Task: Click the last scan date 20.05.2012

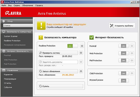Action: pyautogui.click(x=67, y=56)
